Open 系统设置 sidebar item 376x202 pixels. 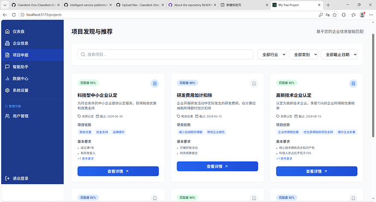(32, 90)
